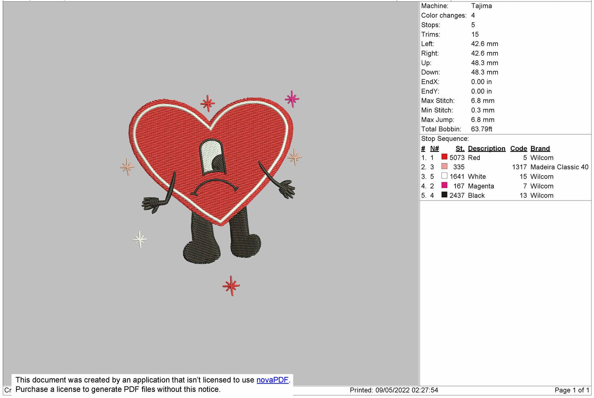Click the white star near the left boot
594x398 pixels.
click(x=140, y=239)
